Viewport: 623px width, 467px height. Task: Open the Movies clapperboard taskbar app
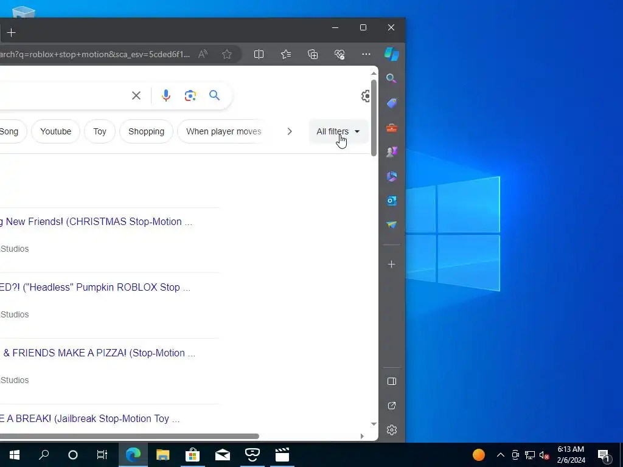(282, 455)
